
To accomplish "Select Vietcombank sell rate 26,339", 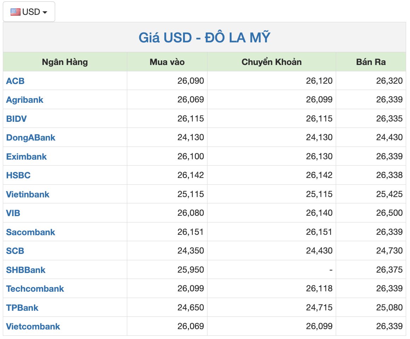I will (x=389, y=326).
